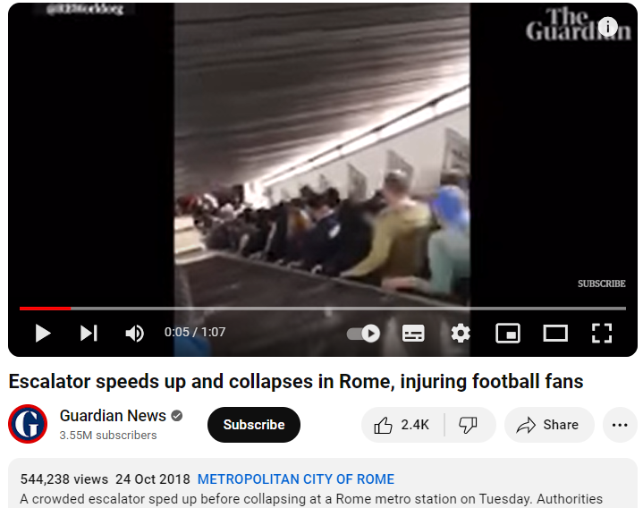Open Metropolitan City of Rome link
The height and width of the screenshot is (508, 643).
coord(296,478)
